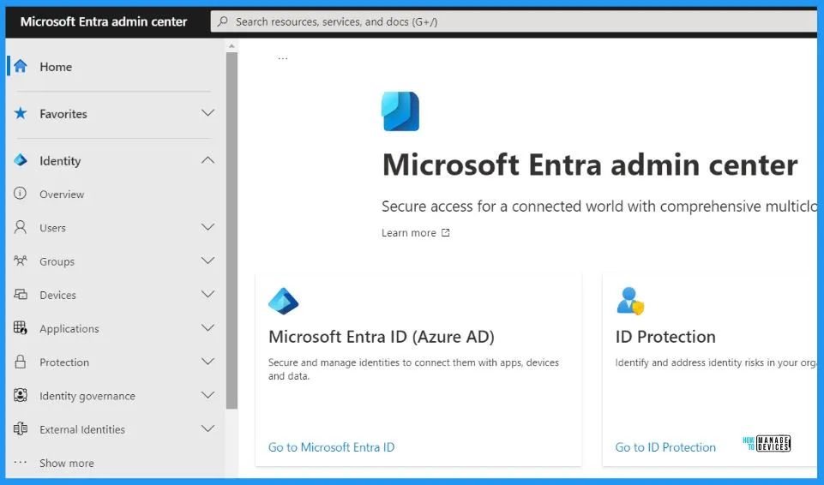
Task: Click the Microsoft Entra admin center title
Action: coord(104,21)
